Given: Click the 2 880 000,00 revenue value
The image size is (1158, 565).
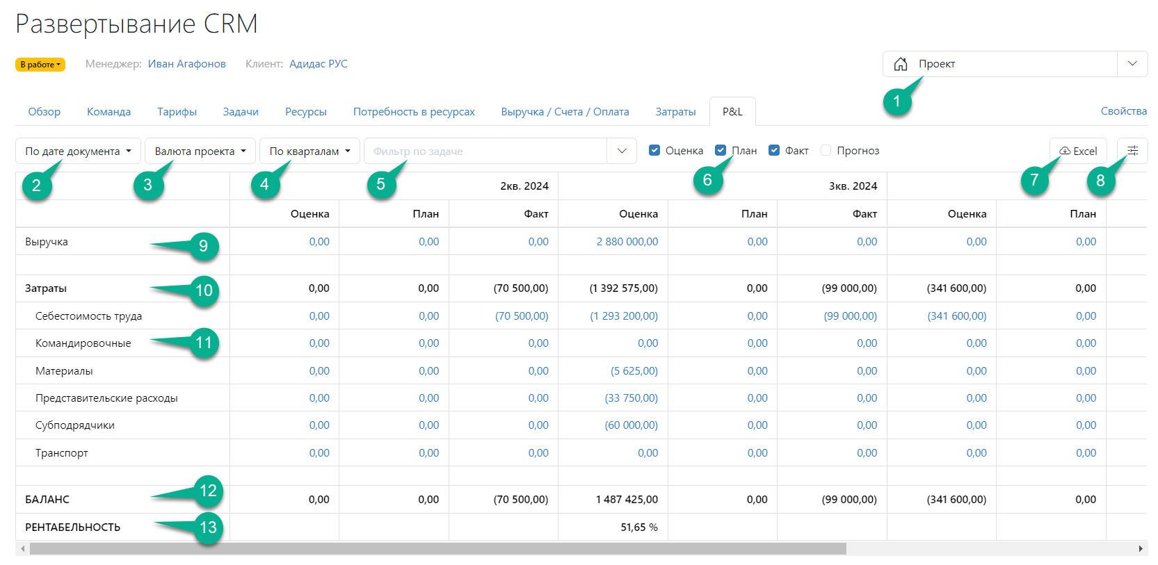Looking at the screenshot, I should point(627,242).
